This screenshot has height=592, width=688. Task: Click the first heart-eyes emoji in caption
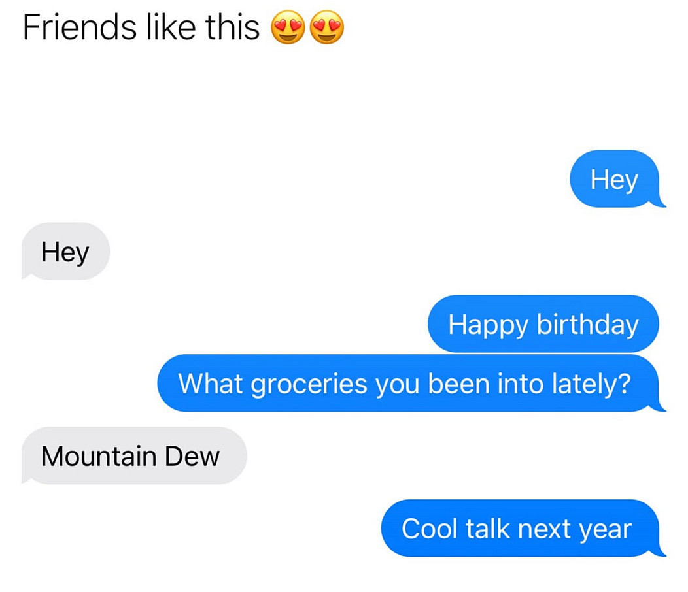(x=287, y=27)
